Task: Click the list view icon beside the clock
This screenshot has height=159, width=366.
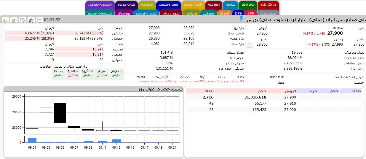Action: tap(39, 20)
